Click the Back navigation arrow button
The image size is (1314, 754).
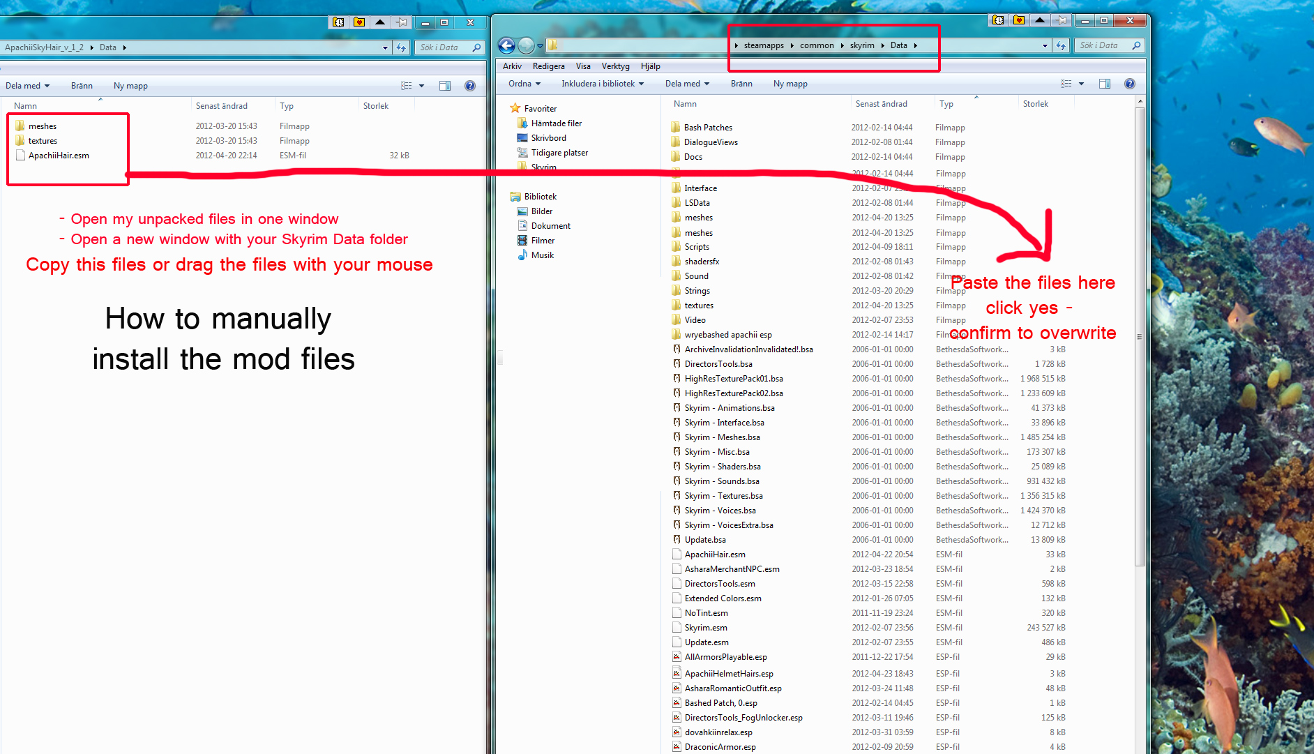507,46
